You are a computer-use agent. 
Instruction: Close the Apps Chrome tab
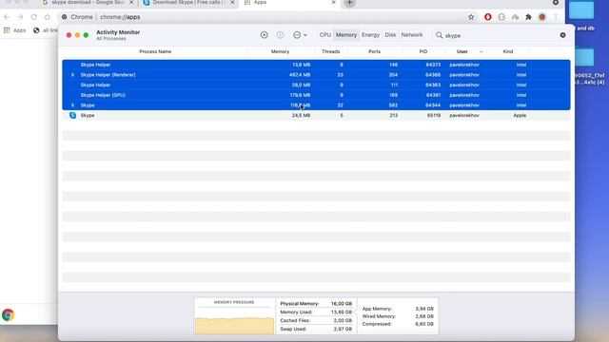(333, 2)
